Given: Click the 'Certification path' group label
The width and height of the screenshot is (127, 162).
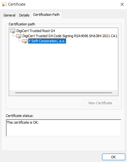Looking at the screenshot, I should click(x=22, y=24).
